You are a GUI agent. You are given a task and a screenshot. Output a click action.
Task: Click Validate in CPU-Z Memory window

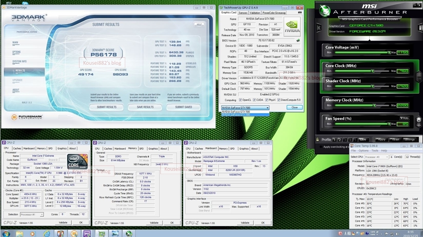tap(154, 223)
